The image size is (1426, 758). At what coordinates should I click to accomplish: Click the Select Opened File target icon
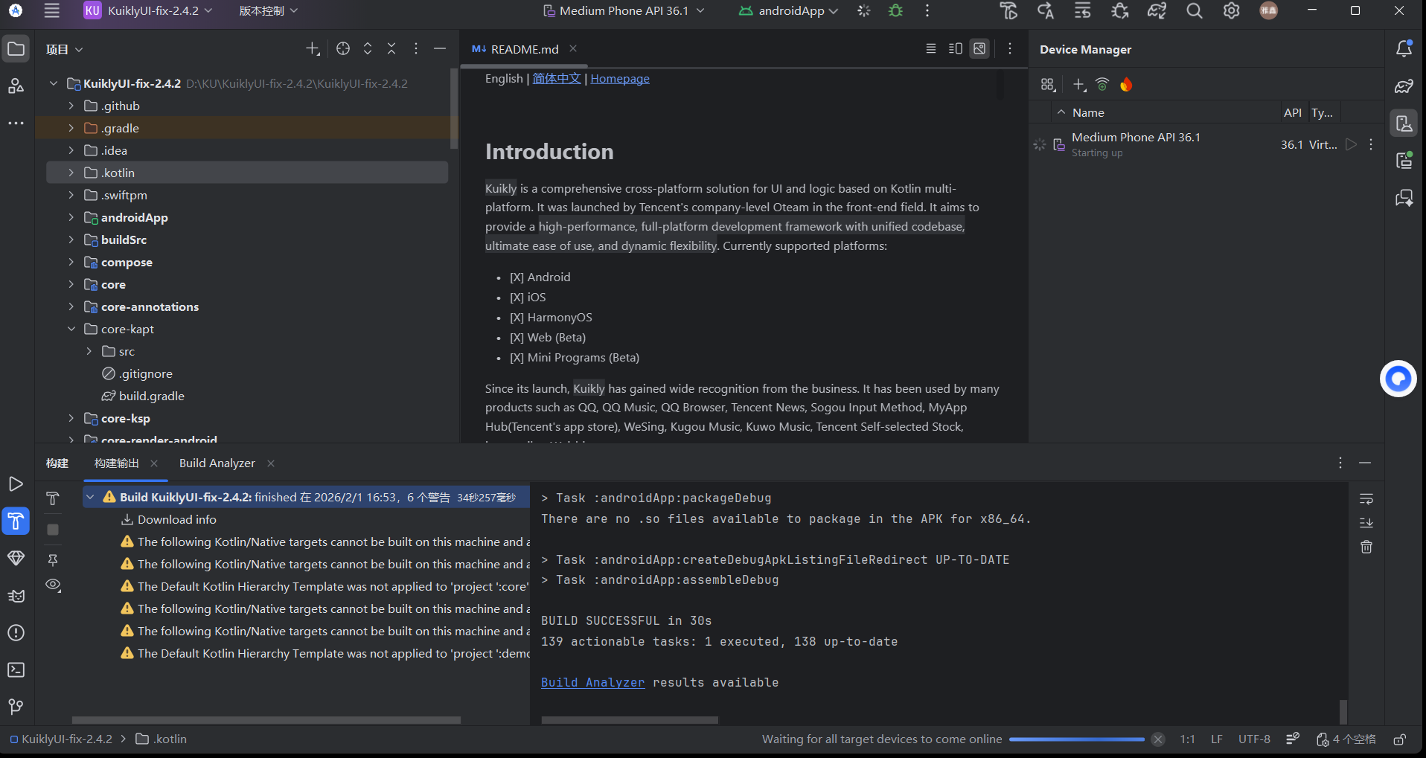pos(343,49)
